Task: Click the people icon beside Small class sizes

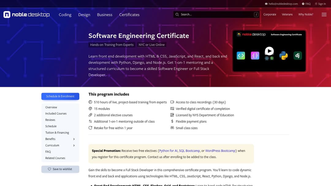Action: click(x=172, y=128)
